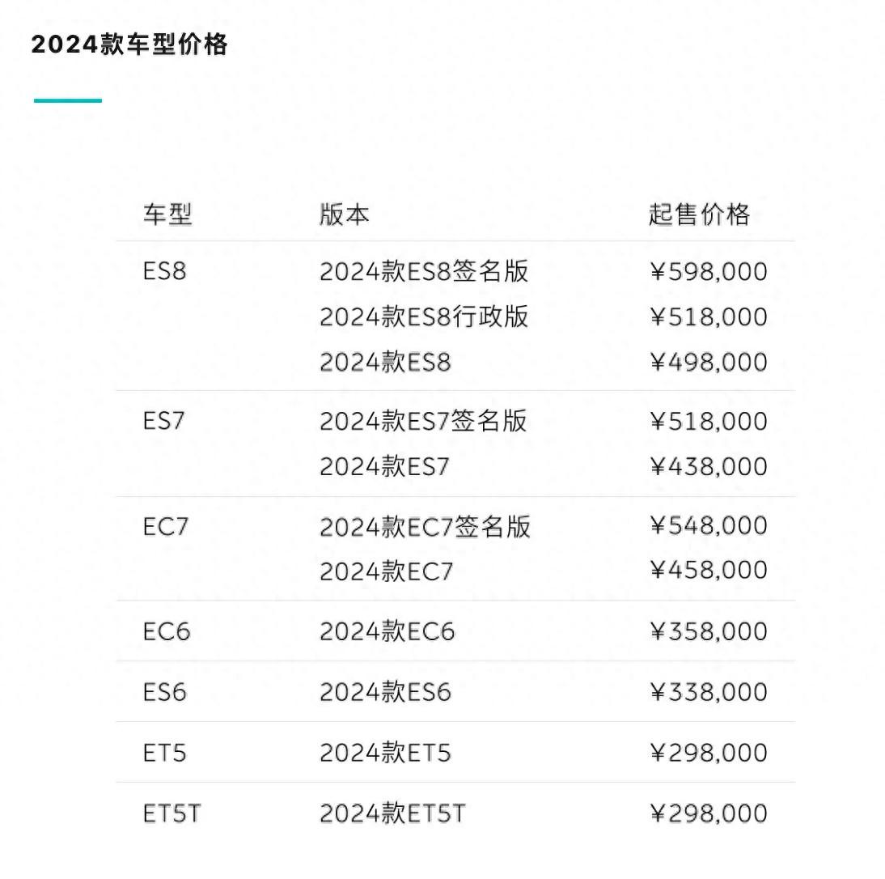Click the ¥458,000 price
This screenshot has width=885, height=879.
[x=709, y=571]
